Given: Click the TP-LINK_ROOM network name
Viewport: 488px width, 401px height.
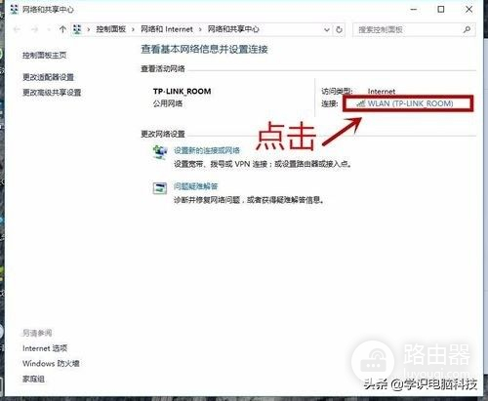Looking at the screenshot, I should pos(182,92).
